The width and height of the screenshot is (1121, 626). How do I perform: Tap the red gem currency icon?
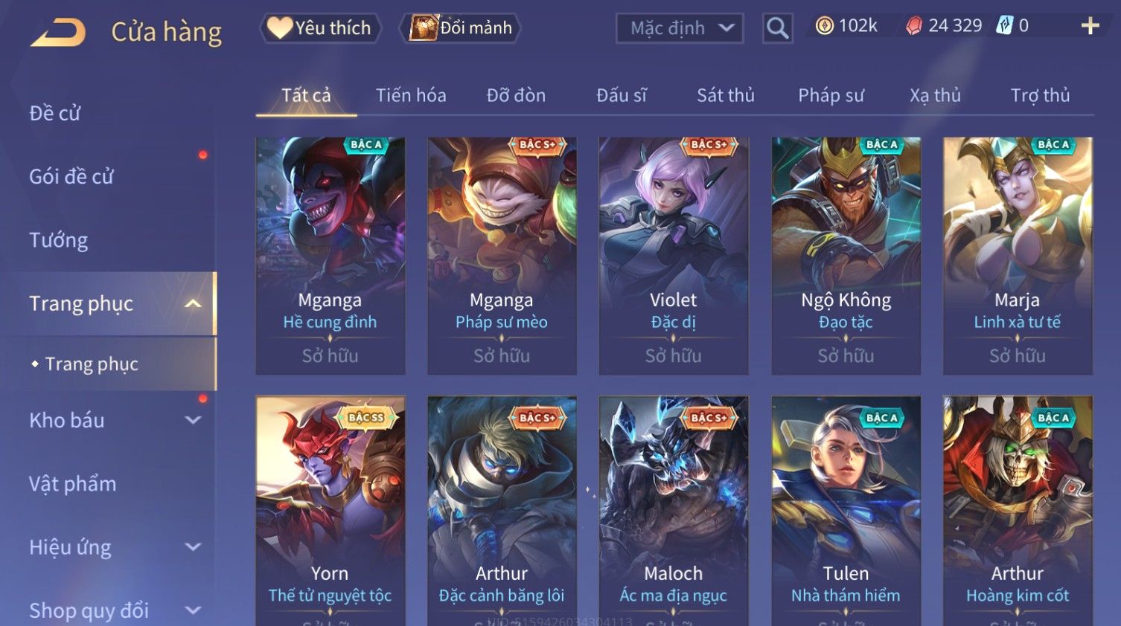(914, 26)
